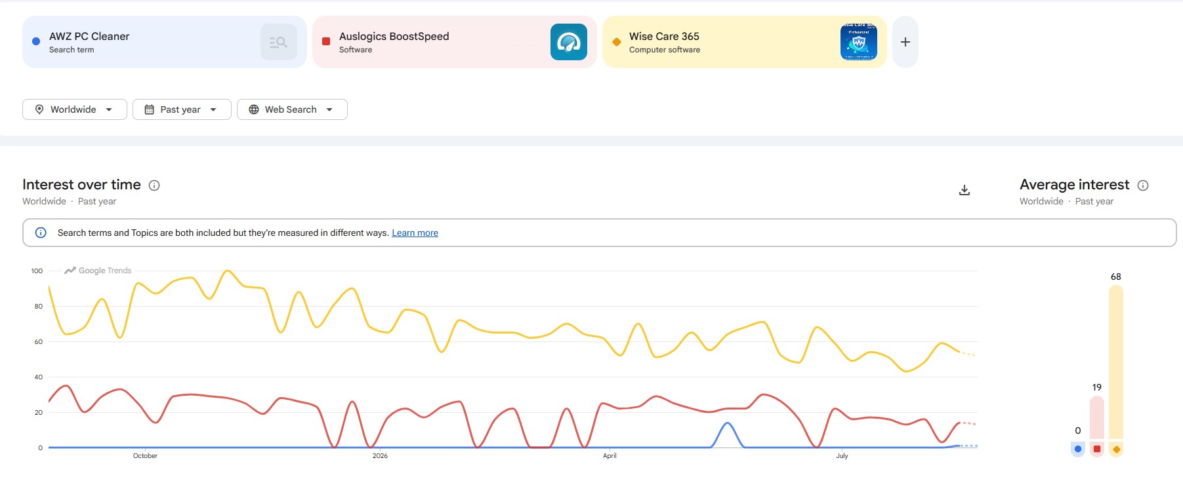This screenshot has width=1183, height=477.
Task: Add a new comparison term with plus button
Action: click(x=905, y=42)
